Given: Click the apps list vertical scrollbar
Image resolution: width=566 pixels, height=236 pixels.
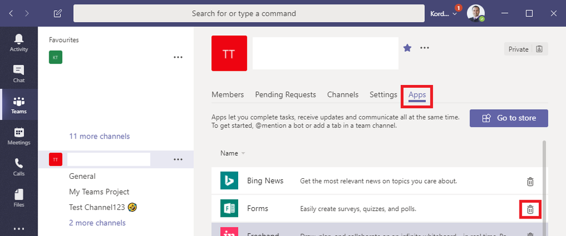Looking at the screenshot, I should click(x=544, y=188).
